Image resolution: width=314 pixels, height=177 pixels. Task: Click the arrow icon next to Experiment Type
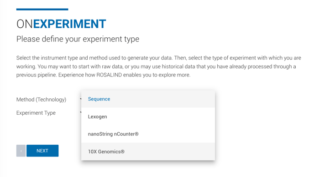click(80, 112)
